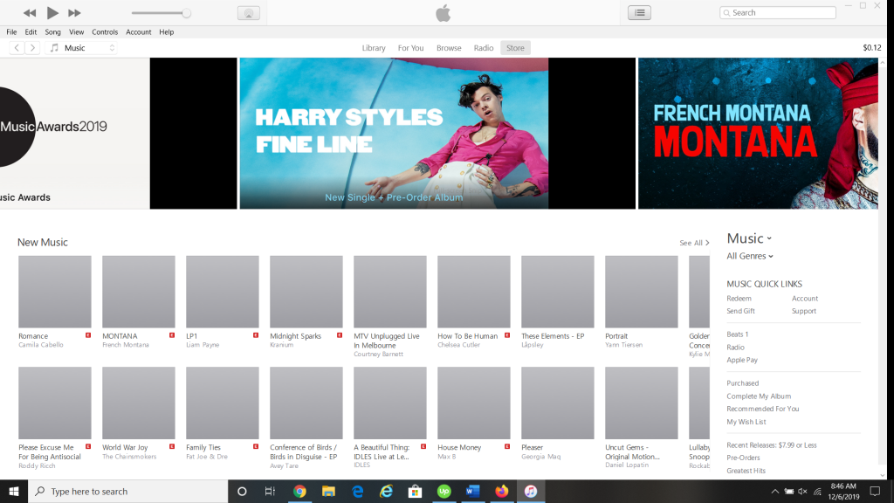This screenshot has width=894, height=503.
Task: Open the Complete My Album link
Action: coord(759,396)
